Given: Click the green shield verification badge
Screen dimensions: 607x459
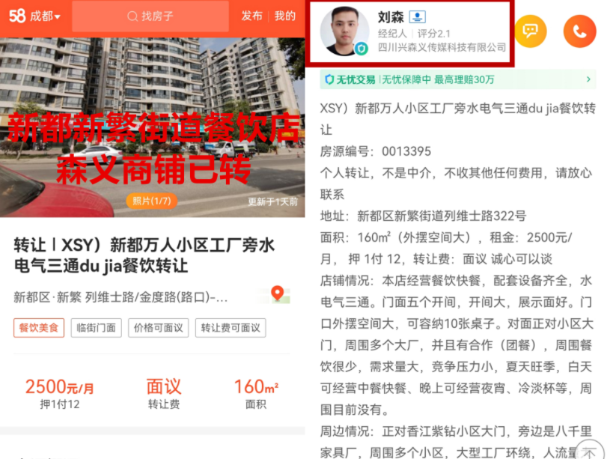Looking at the screenshot, I should [x=362, y=49].
